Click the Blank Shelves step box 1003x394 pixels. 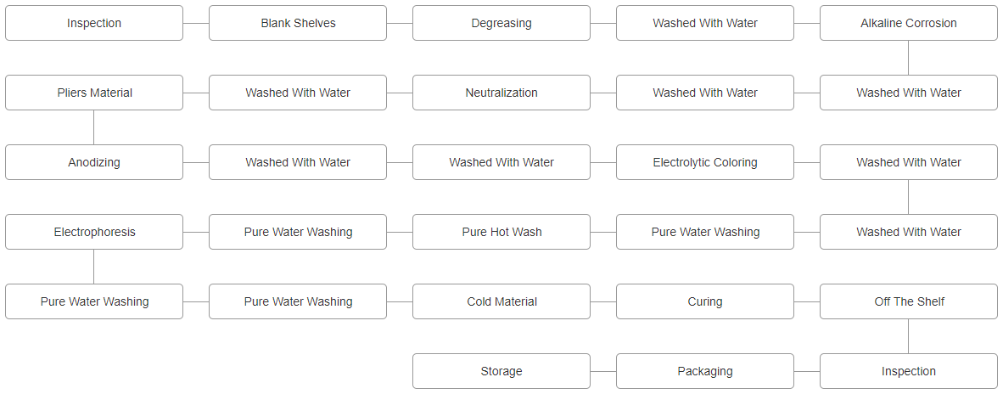click(298, 23)
